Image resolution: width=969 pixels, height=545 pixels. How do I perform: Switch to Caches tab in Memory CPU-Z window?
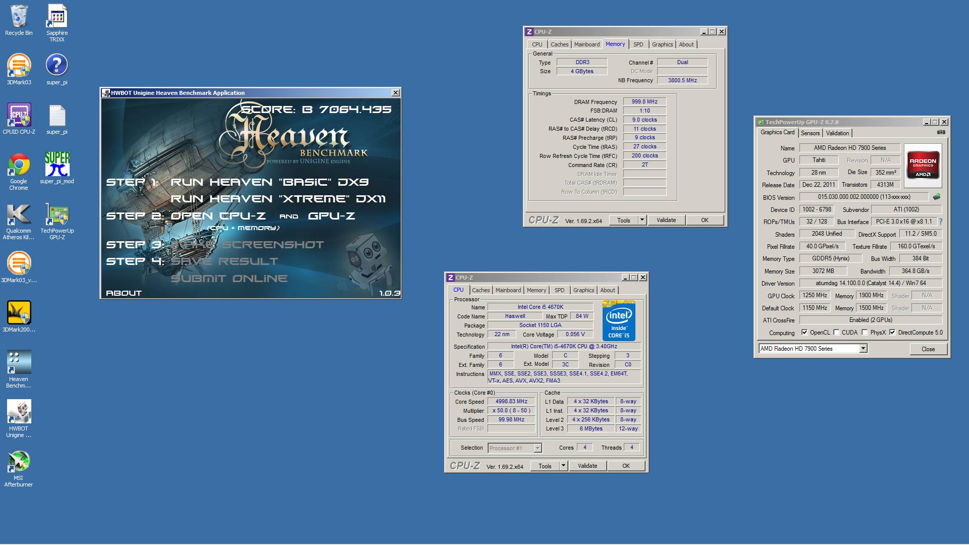559,44
